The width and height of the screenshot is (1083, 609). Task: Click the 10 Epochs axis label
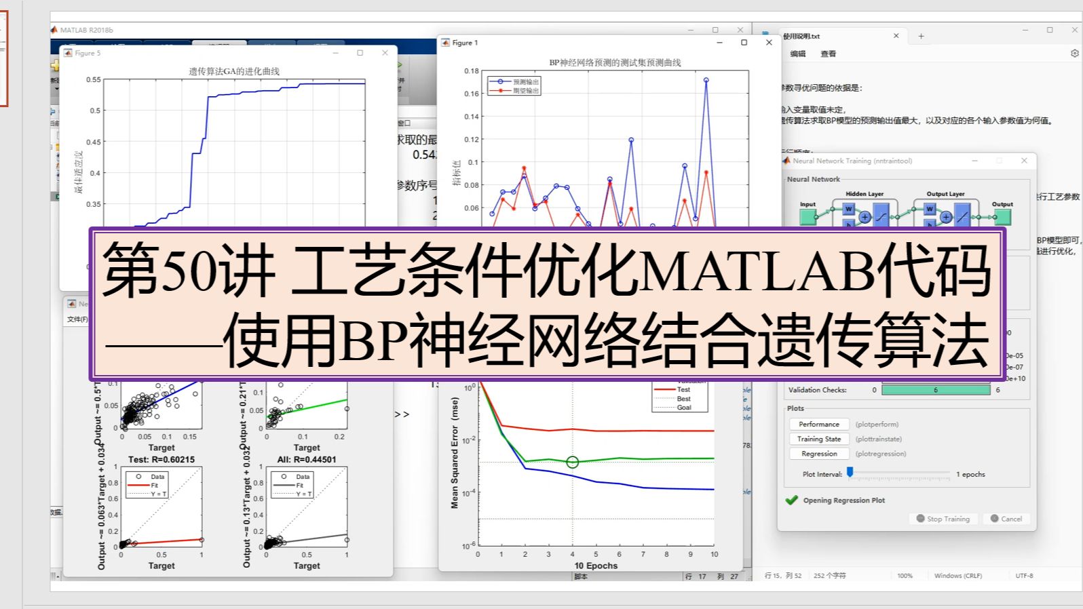[x=596, y=566]
